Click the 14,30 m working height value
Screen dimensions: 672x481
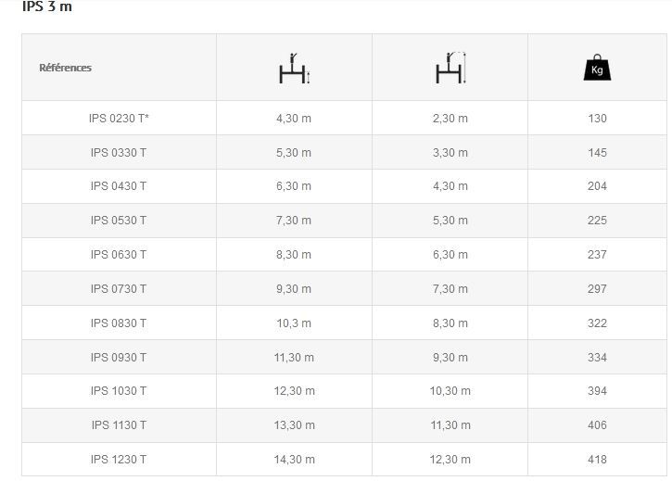(295, 460)
